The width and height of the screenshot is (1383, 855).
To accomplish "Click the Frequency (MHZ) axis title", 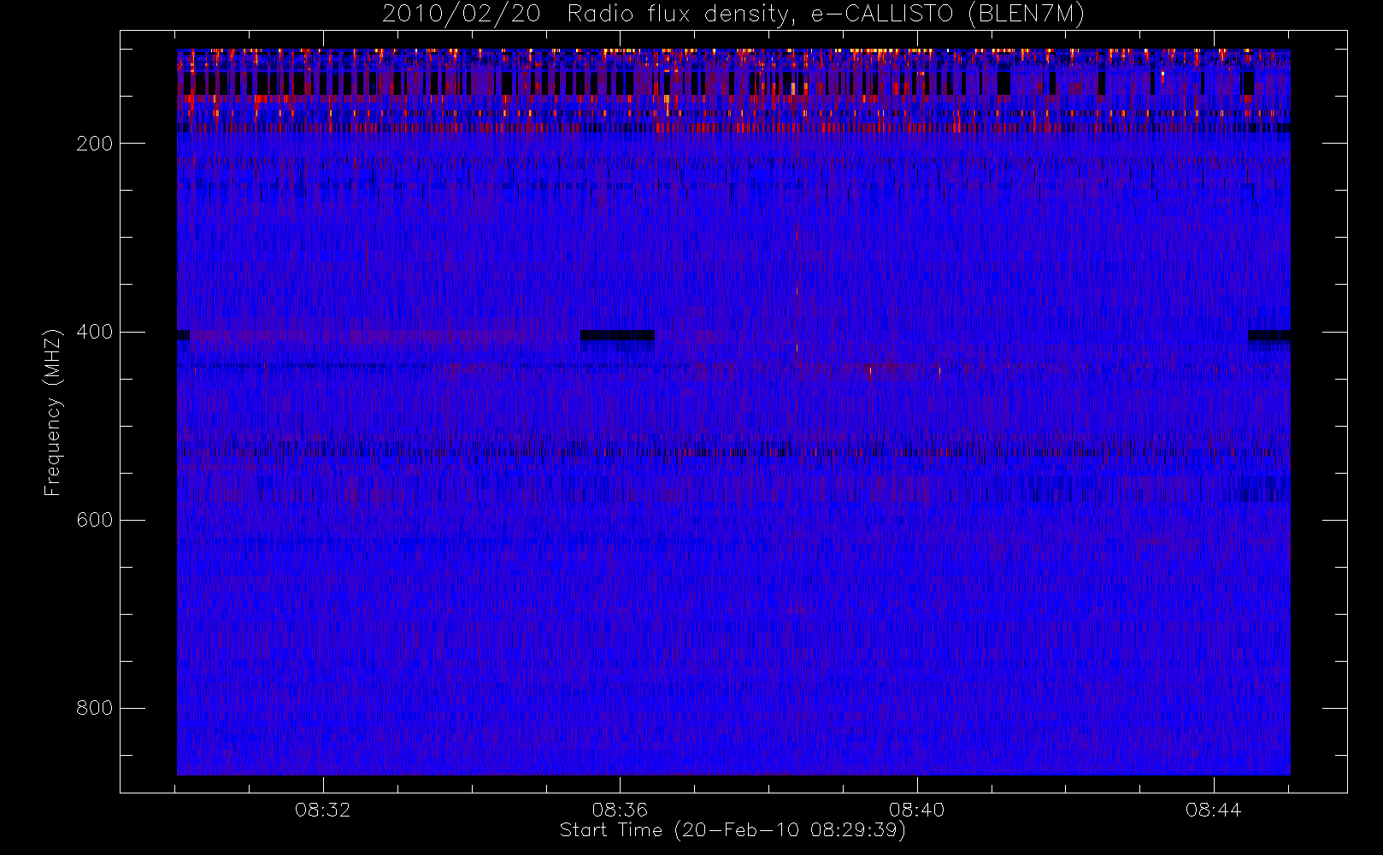I will (53, 412).
